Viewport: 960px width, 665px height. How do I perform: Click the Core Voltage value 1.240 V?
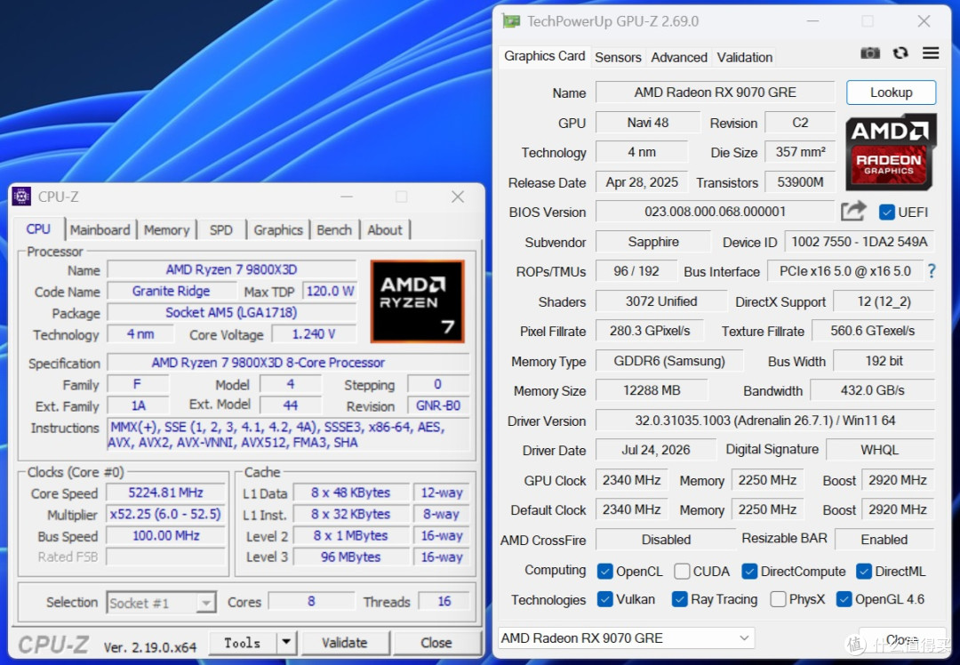(x=314, y=334)
